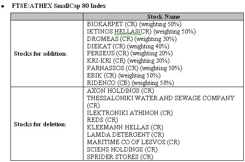The image size is (245, 162).
Task: Click the EBIK (CR) weighting 50% entry
Action: [124, 75]
